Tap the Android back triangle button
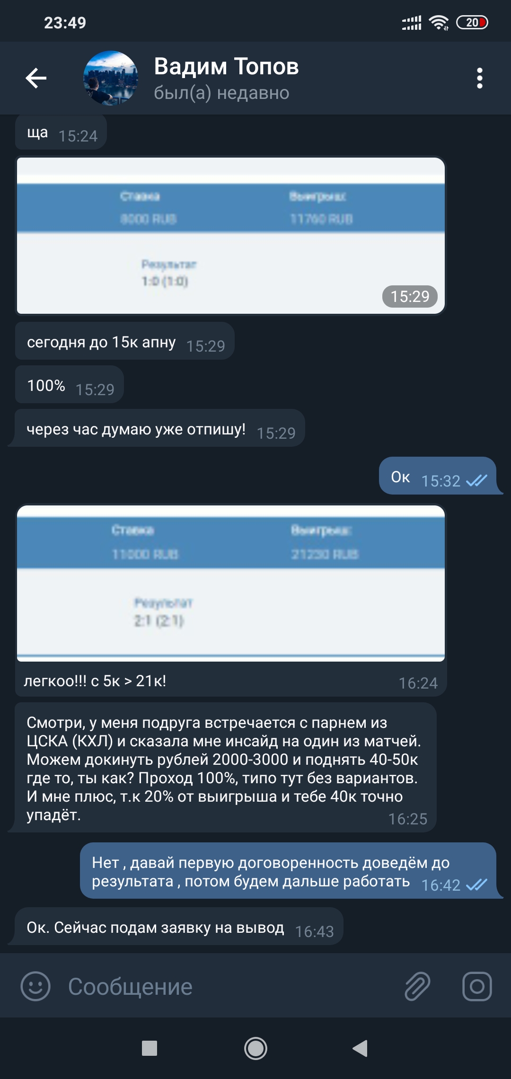 pos(361,1048)
